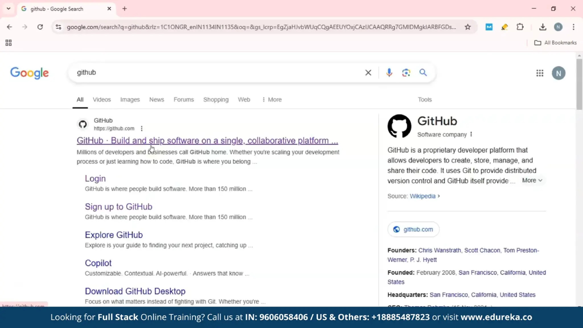
Task: Open the Extensions puzzle icon
Action: (520, 27)
